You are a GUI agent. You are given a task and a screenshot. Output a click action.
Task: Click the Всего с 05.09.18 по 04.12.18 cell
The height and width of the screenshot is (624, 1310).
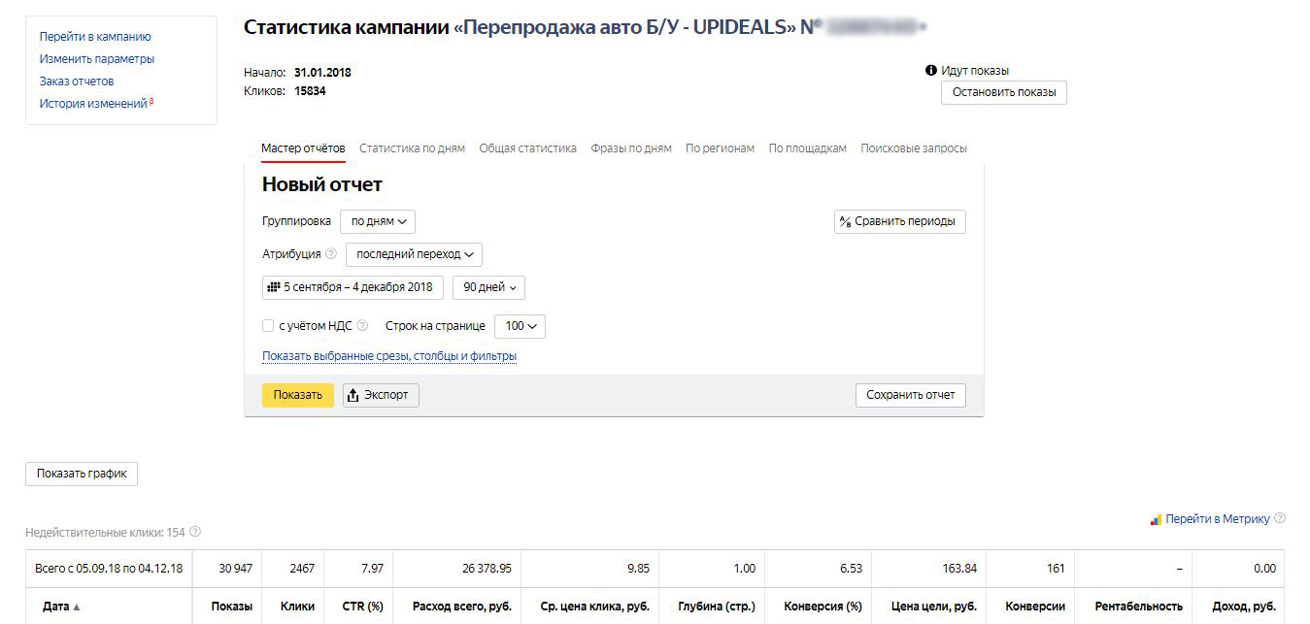(110, 569)
